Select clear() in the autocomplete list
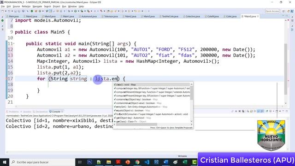 coord(152,85)
